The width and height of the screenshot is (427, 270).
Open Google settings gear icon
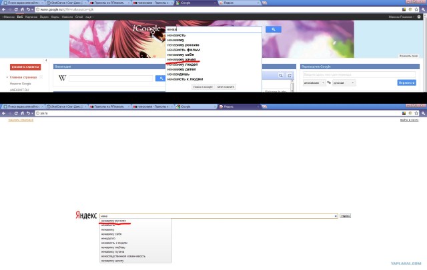419,17
